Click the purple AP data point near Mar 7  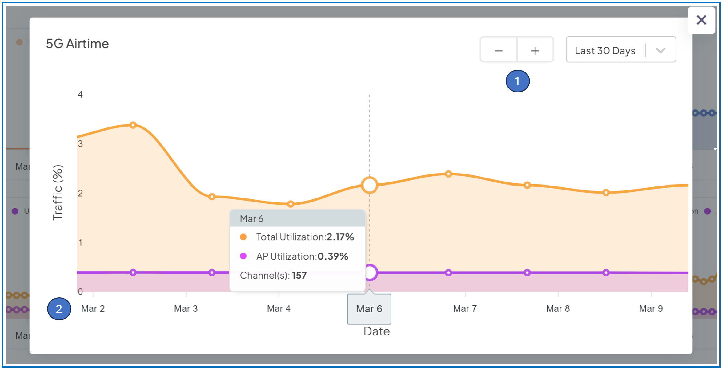coord(448,272)
